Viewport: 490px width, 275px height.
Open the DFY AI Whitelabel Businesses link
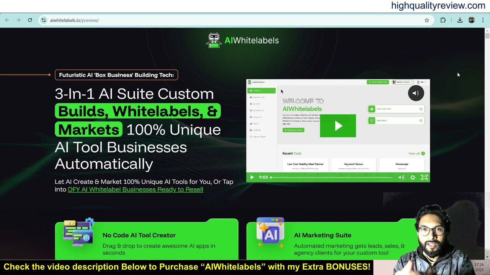(x=136, y=189)
